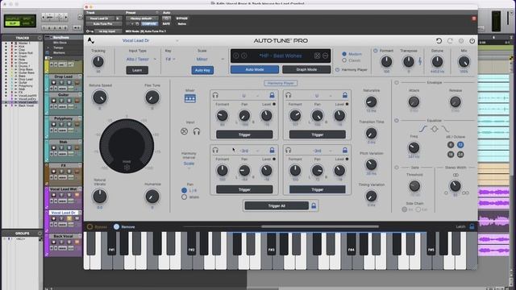Open the Vocal Lead Dr preset dropdown
Viewport: 516px width, 290px height.
(x=150, y=40)
